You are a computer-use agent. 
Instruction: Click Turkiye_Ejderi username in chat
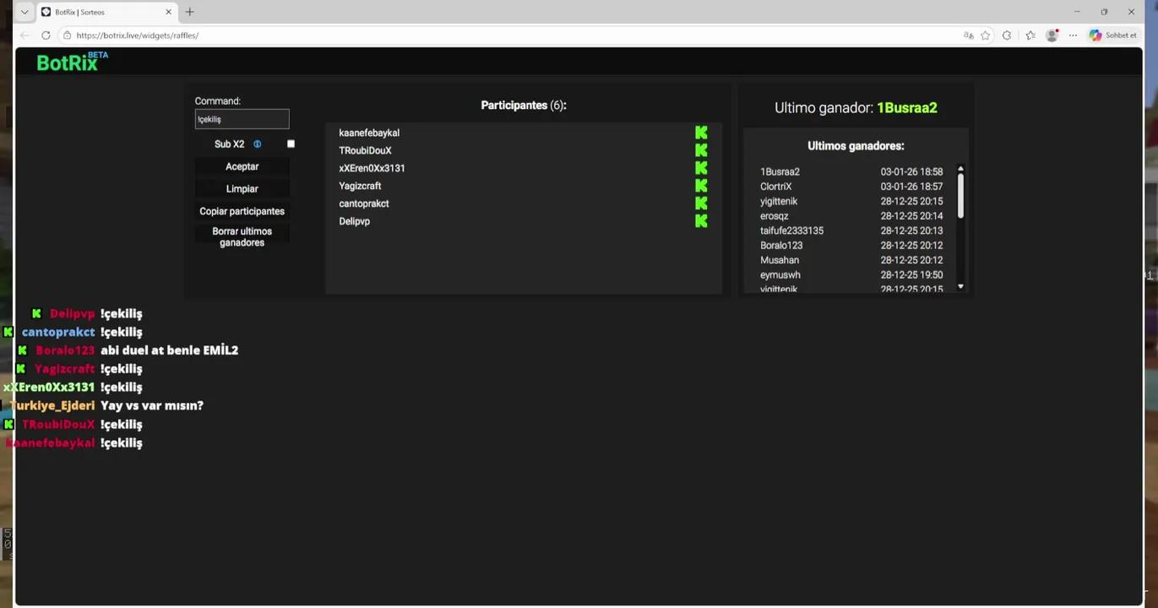(52, 405)
